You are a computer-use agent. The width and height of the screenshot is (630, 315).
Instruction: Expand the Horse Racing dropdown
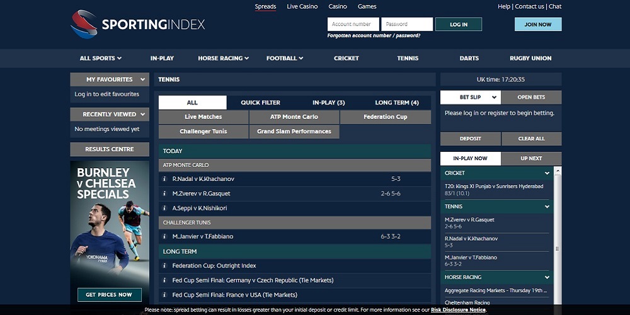pyautogui.click(x=224, y=58)
